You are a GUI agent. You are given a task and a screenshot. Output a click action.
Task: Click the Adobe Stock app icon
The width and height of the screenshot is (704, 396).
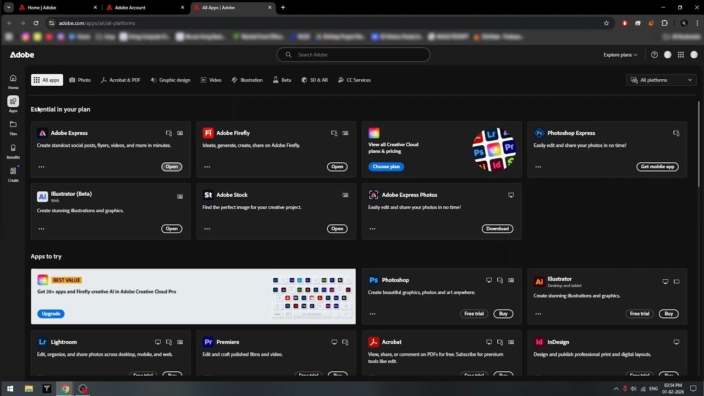coord(208,195)
